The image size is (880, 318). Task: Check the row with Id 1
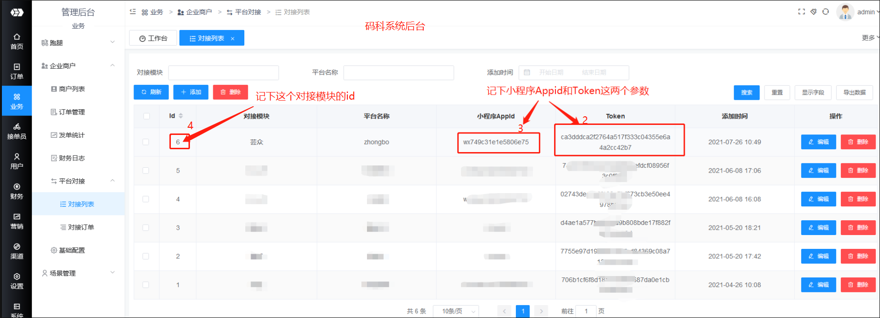click(x=146, y=285)
